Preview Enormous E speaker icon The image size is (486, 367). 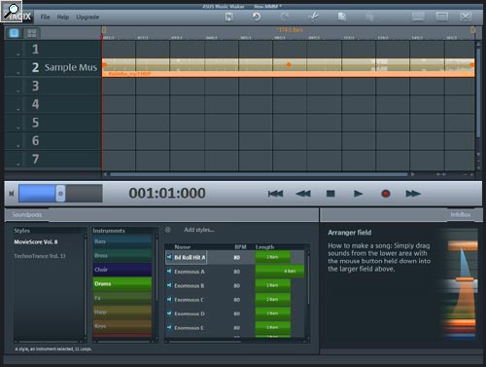169,327
